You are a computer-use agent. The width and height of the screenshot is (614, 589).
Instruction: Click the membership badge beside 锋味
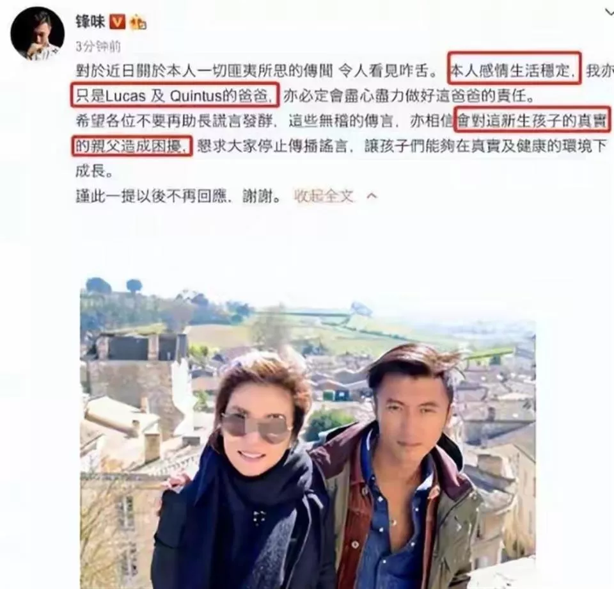click(138, 22)
